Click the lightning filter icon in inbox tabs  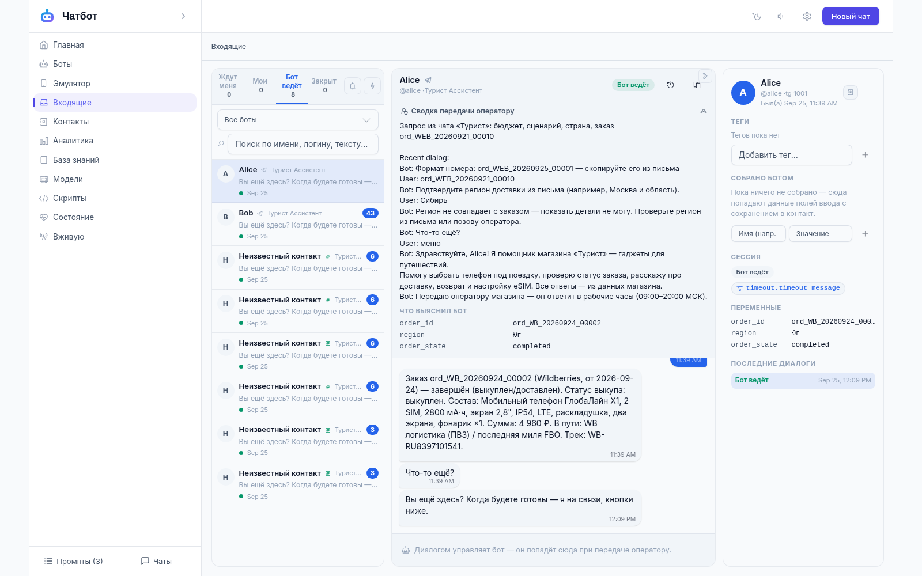[x=372, y=86]
